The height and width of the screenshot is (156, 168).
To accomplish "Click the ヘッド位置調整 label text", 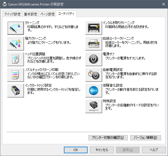I will [x=35, y=54].
